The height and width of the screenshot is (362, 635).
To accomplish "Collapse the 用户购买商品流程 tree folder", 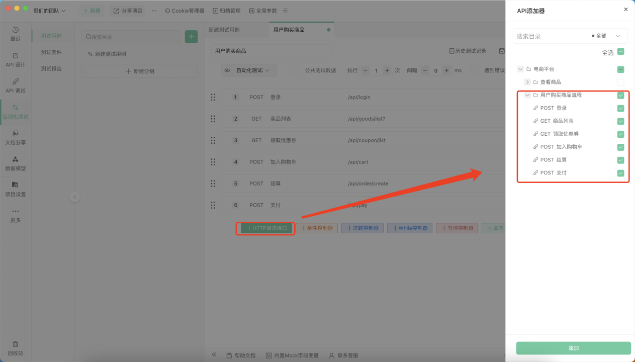I will pyautogui.click(x=527, y=95).
